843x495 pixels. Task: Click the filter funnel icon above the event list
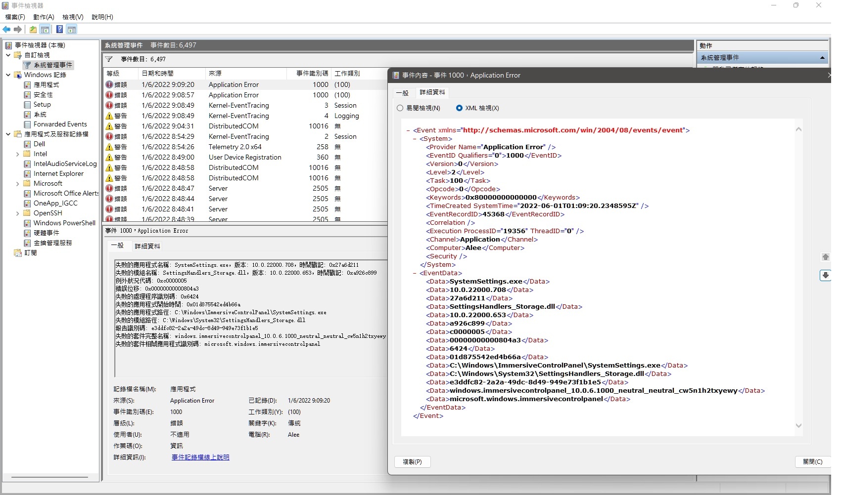click(x=109, y=59)
